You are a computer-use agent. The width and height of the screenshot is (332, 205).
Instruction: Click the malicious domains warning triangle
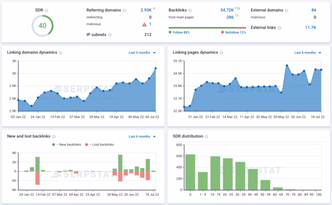pos(144,24)
